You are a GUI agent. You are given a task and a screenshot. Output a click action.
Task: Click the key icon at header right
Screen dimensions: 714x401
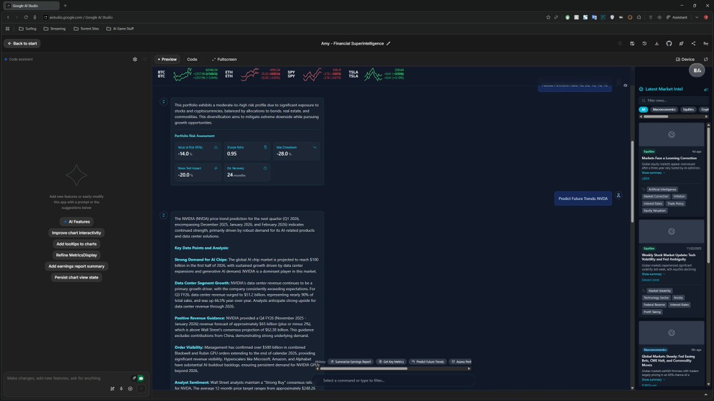(x=706, y=43)
